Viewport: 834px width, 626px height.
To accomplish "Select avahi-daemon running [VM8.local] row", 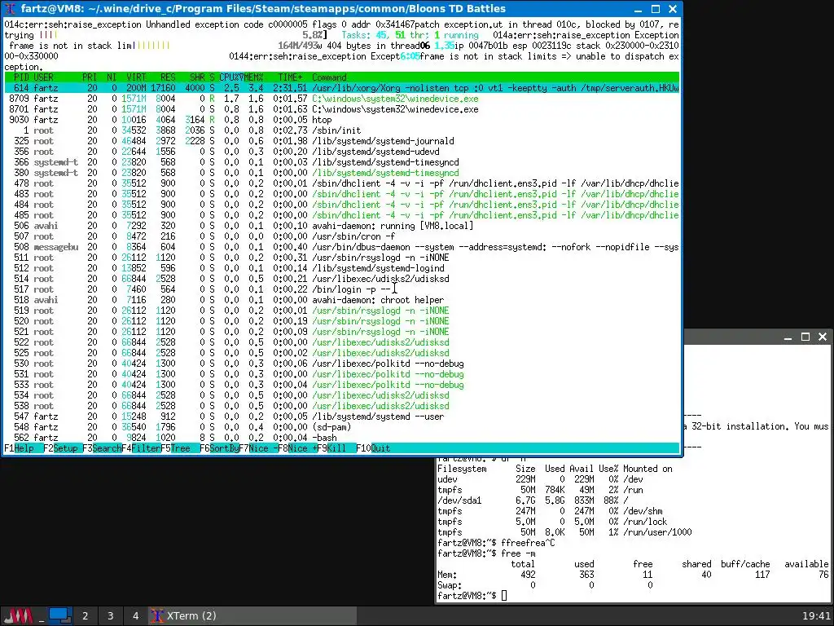I will 341,226.
